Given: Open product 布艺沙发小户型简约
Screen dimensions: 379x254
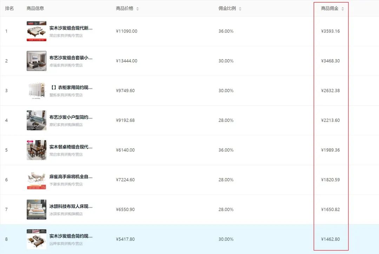Looking at the screenshot, I should pyautogui.click(x=69, y=117).
